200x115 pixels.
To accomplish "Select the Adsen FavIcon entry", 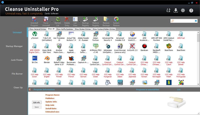I will click(x=95, y=36).
